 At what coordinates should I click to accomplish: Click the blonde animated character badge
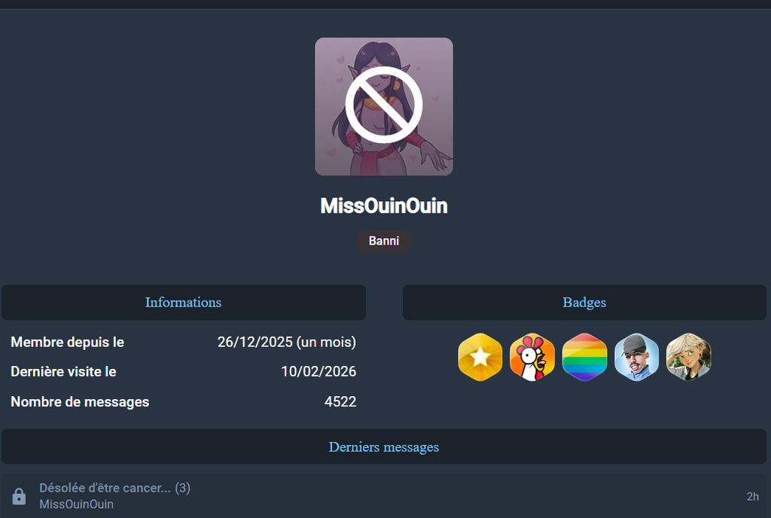pyautogui.click(x=688, y=358)
